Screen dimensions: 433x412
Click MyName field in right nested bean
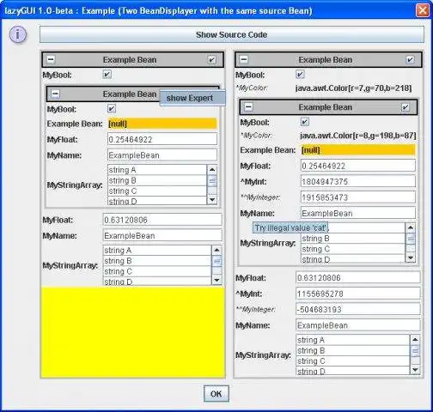click(x=358, y=213)
